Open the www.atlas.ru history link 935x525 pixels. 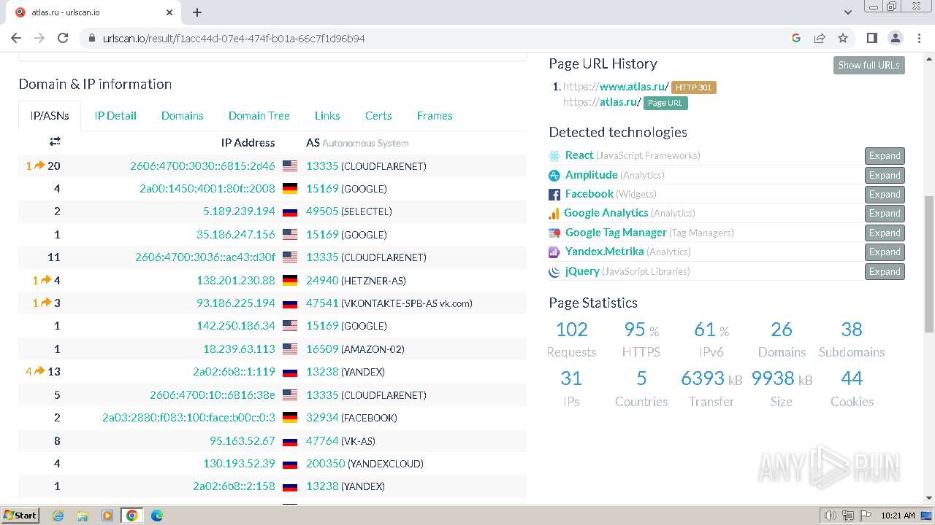[616, 87]
